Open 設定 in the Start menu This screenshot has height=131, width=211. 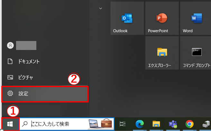[x=45, y=94]
